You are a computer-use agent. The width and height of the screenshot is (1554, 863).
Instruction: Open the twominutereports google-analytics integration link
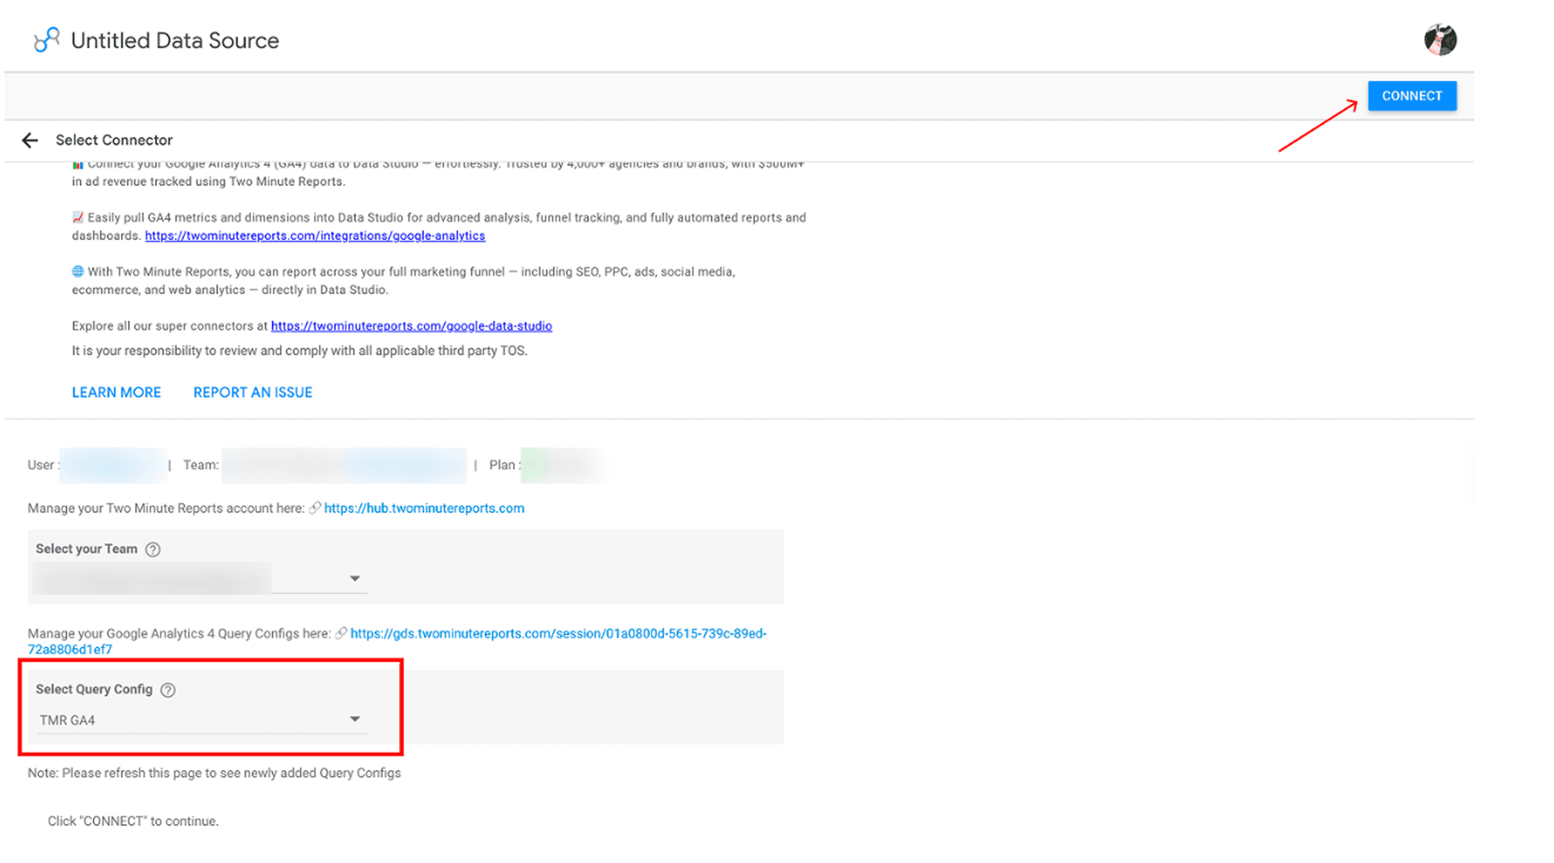point(315,236)
